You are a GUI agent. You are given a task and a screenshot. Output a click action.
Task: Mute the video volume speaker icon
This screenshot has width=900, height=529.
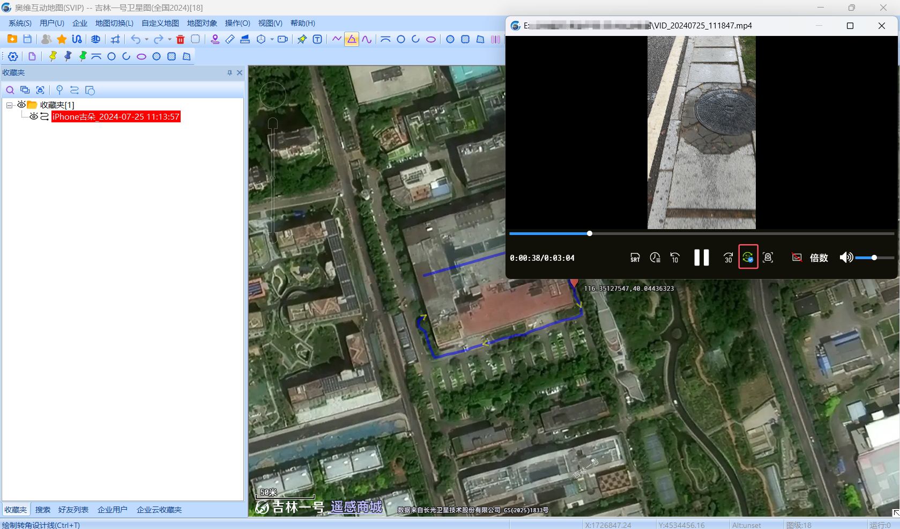846,258
